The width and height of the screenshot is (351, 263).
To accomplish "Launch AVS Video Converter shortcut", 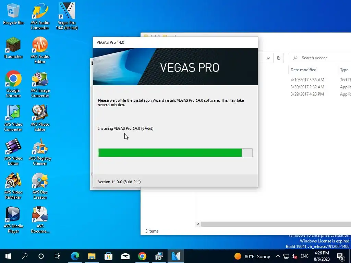I will pyautogui.click(x=13, y=118).
